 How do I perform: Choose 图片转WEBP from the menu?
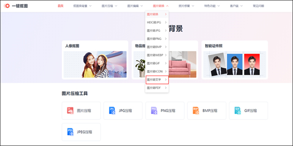tap(157, 55)
